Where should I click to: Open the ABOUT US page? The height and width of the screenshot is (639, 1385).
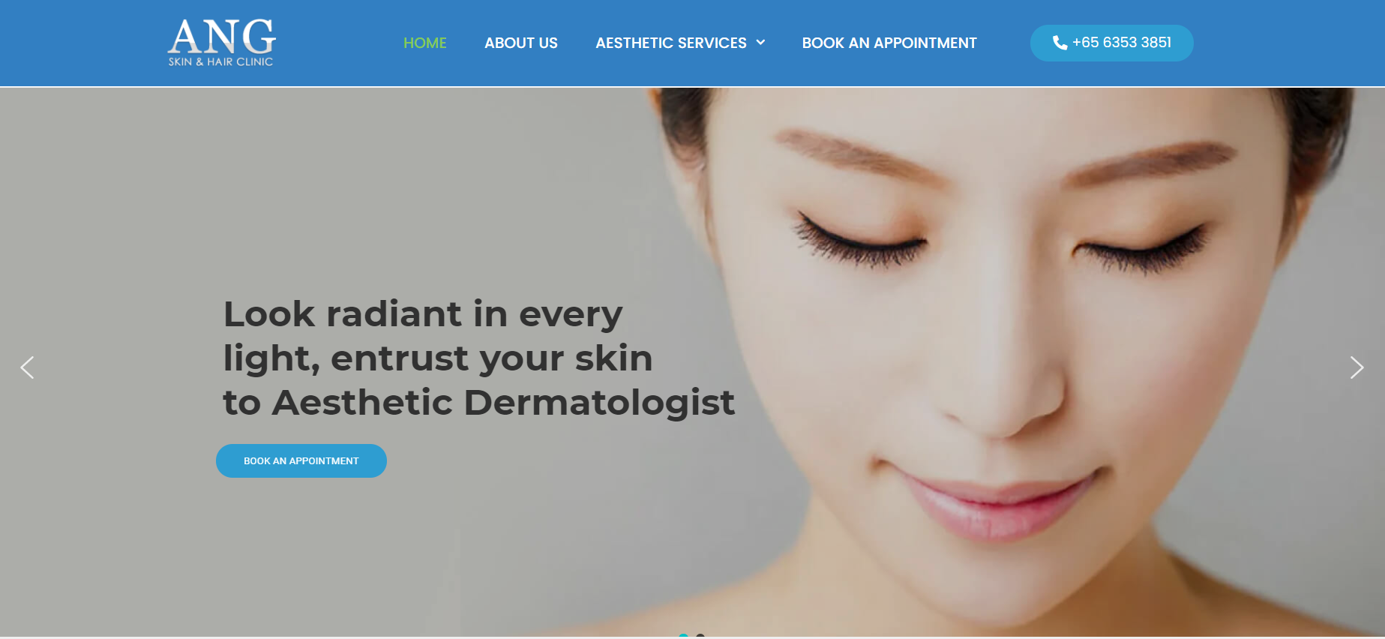[521, 43]
